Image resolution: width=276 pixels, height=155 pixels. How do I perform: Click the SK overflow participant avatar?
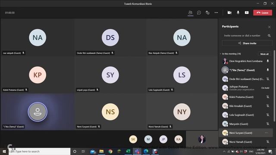coord(133,139)
